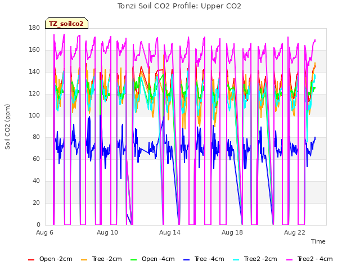This screenshot has width=360, height=270.
Task: Click the green Open -4cm legend swatch
Action: [134, 260]
